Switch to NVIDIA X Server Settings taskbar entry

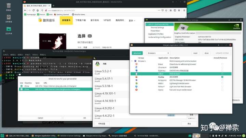[x=69, y=136]
